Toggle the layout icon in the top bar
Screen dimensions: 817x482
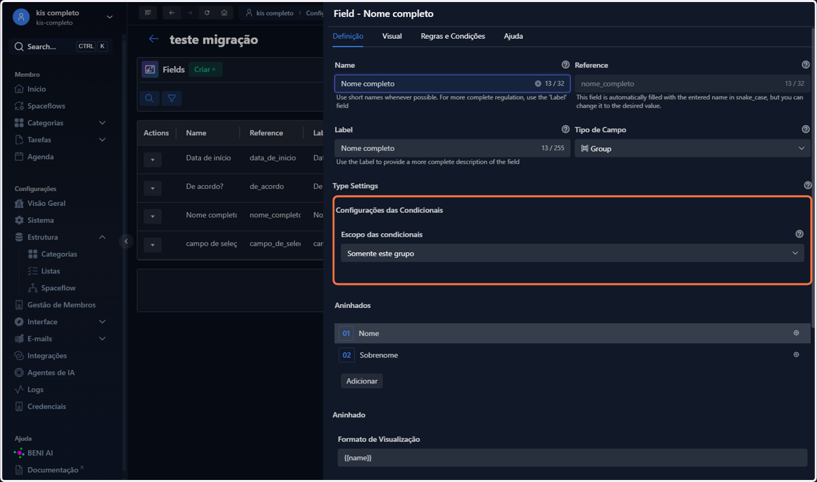point(148,13)
